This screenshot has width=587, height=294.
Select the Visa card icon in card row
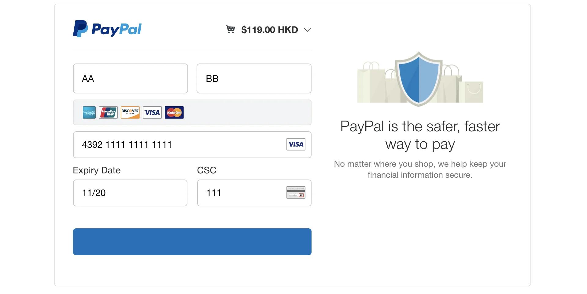(x=152, y=112)
